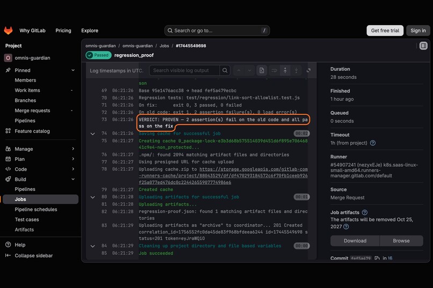Open merge request !6 link

click(390, 259)
